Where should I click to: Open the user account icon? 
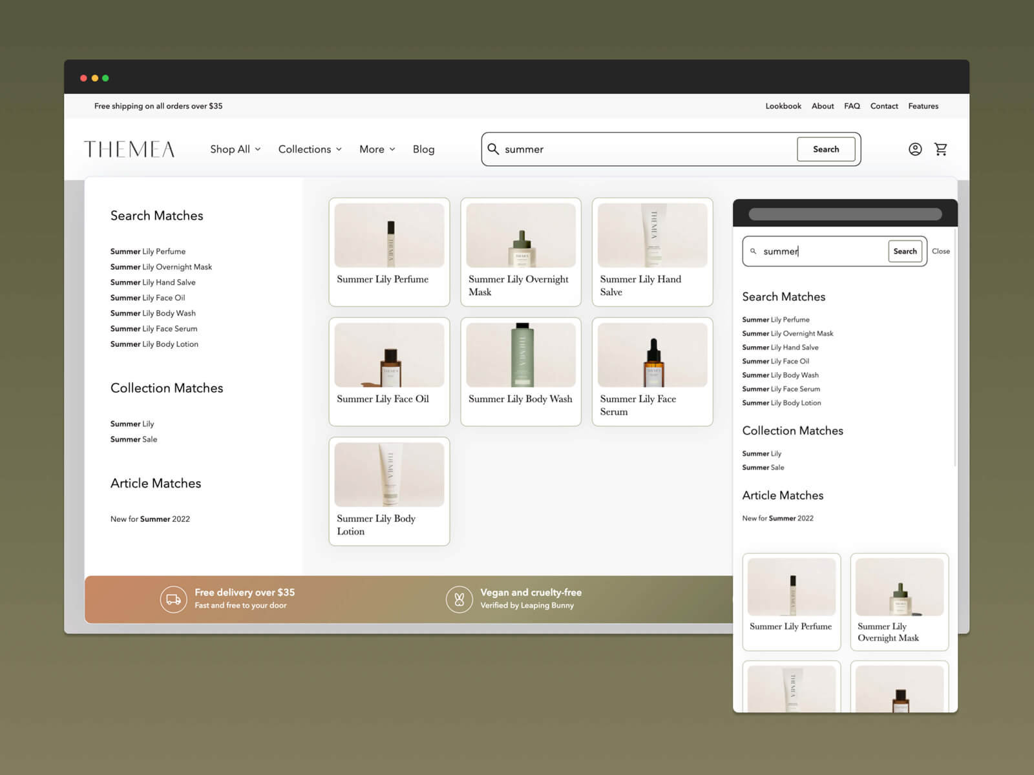pyautogui.click(x=915, y=149)
